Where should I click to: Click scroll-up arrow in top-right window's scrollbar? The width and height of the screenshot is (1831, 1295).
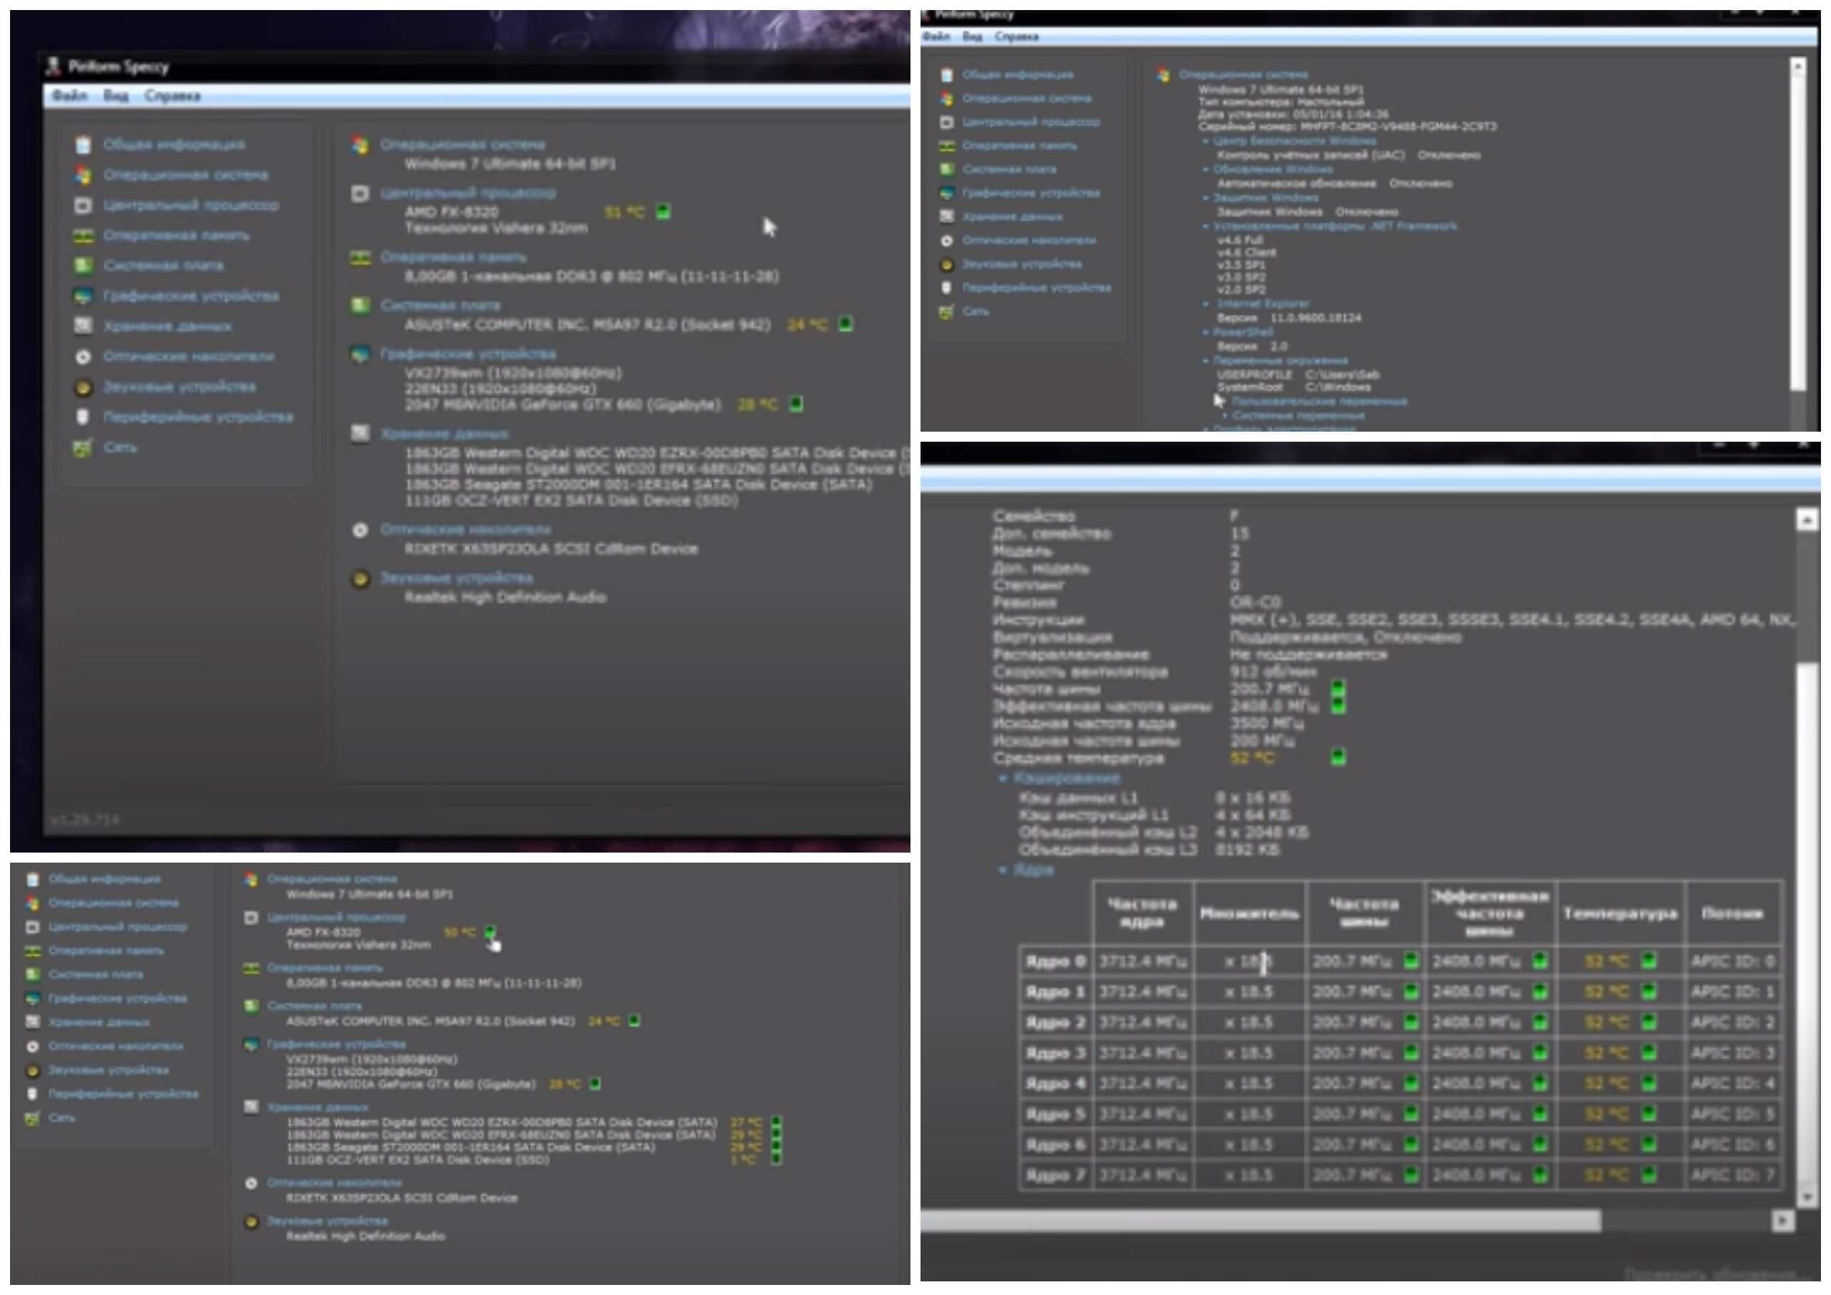tap(1797, 67)
